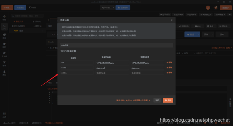Click the rocket icon in top bar

(x=216, y=8)
